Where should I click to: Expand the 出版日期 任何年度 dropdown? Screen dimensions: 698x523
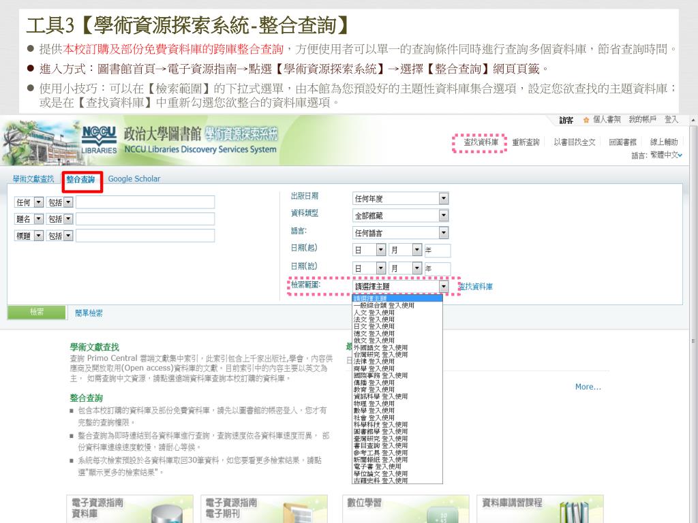click(x=443, y=198)
